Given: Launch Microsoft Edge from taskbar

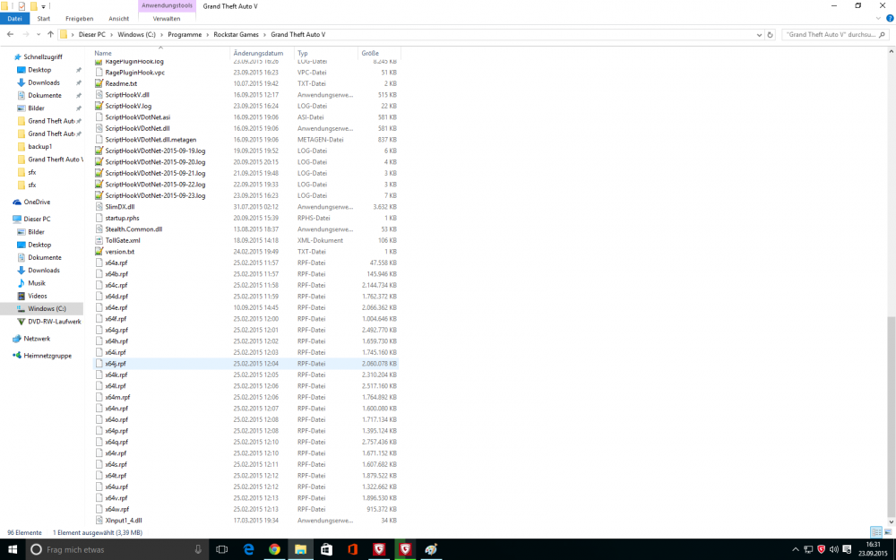Looking at the screenshot, I should click(x=248, y=549).
